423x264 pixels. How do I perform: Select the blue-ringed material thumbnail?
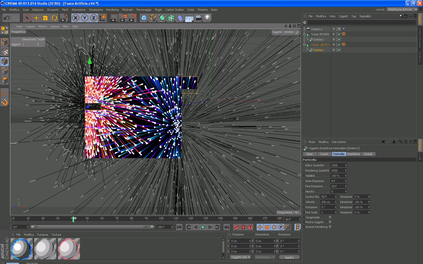(x=22, y=249)
